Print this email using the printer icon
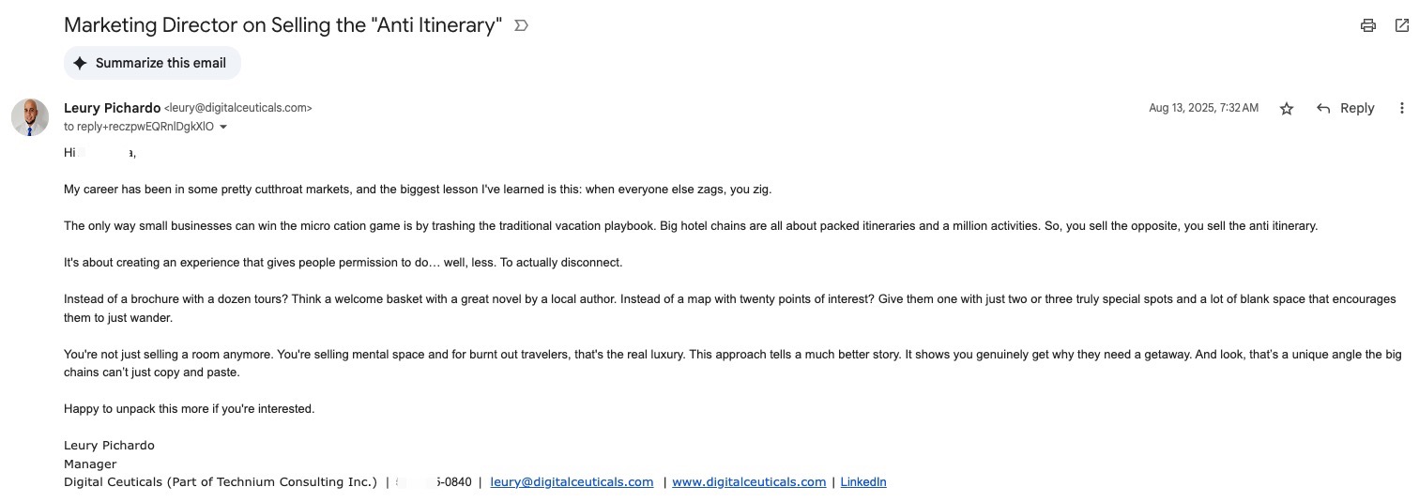The image size is (1419, 502). click(x=1367, y=25)
